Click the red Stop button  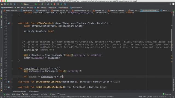(x=54, y=4)
